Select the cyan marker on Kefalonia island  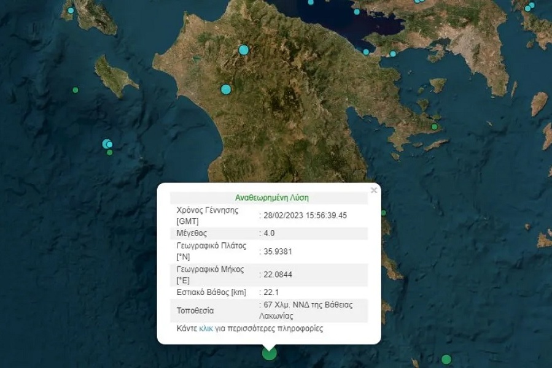71,10
